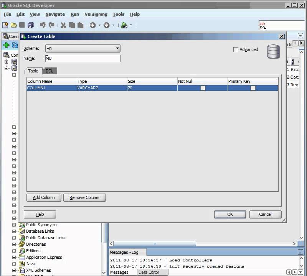Click the Redo toolbar icon

[x=51, y=25]
